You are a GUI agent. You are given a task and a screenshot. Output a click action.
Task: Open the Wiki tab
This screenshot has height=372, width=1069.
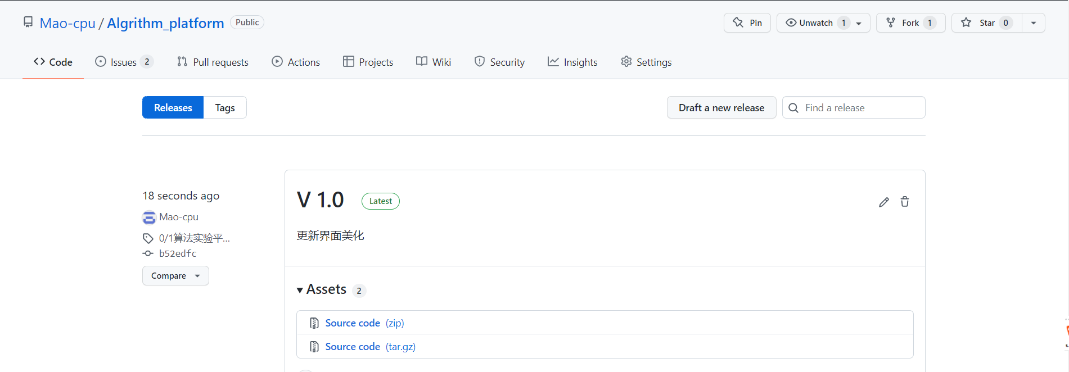click(434, 62)
